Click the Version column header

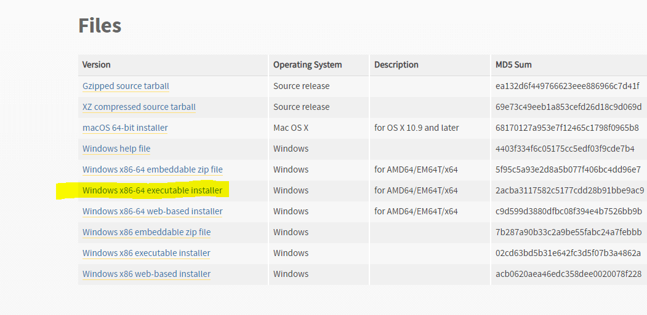click(97, 64)
